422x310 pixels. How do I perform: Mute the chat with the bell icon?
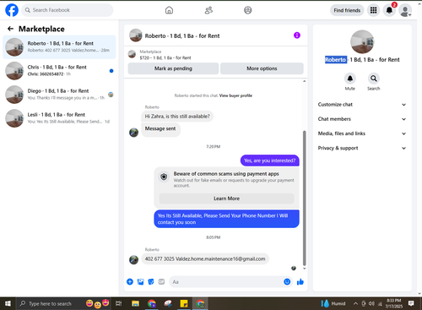(350, 79)
